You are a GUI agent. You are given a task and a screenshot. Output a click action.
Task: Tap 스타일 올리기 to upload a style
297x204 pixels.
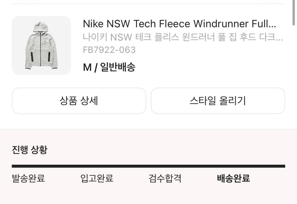click(218, 101)
